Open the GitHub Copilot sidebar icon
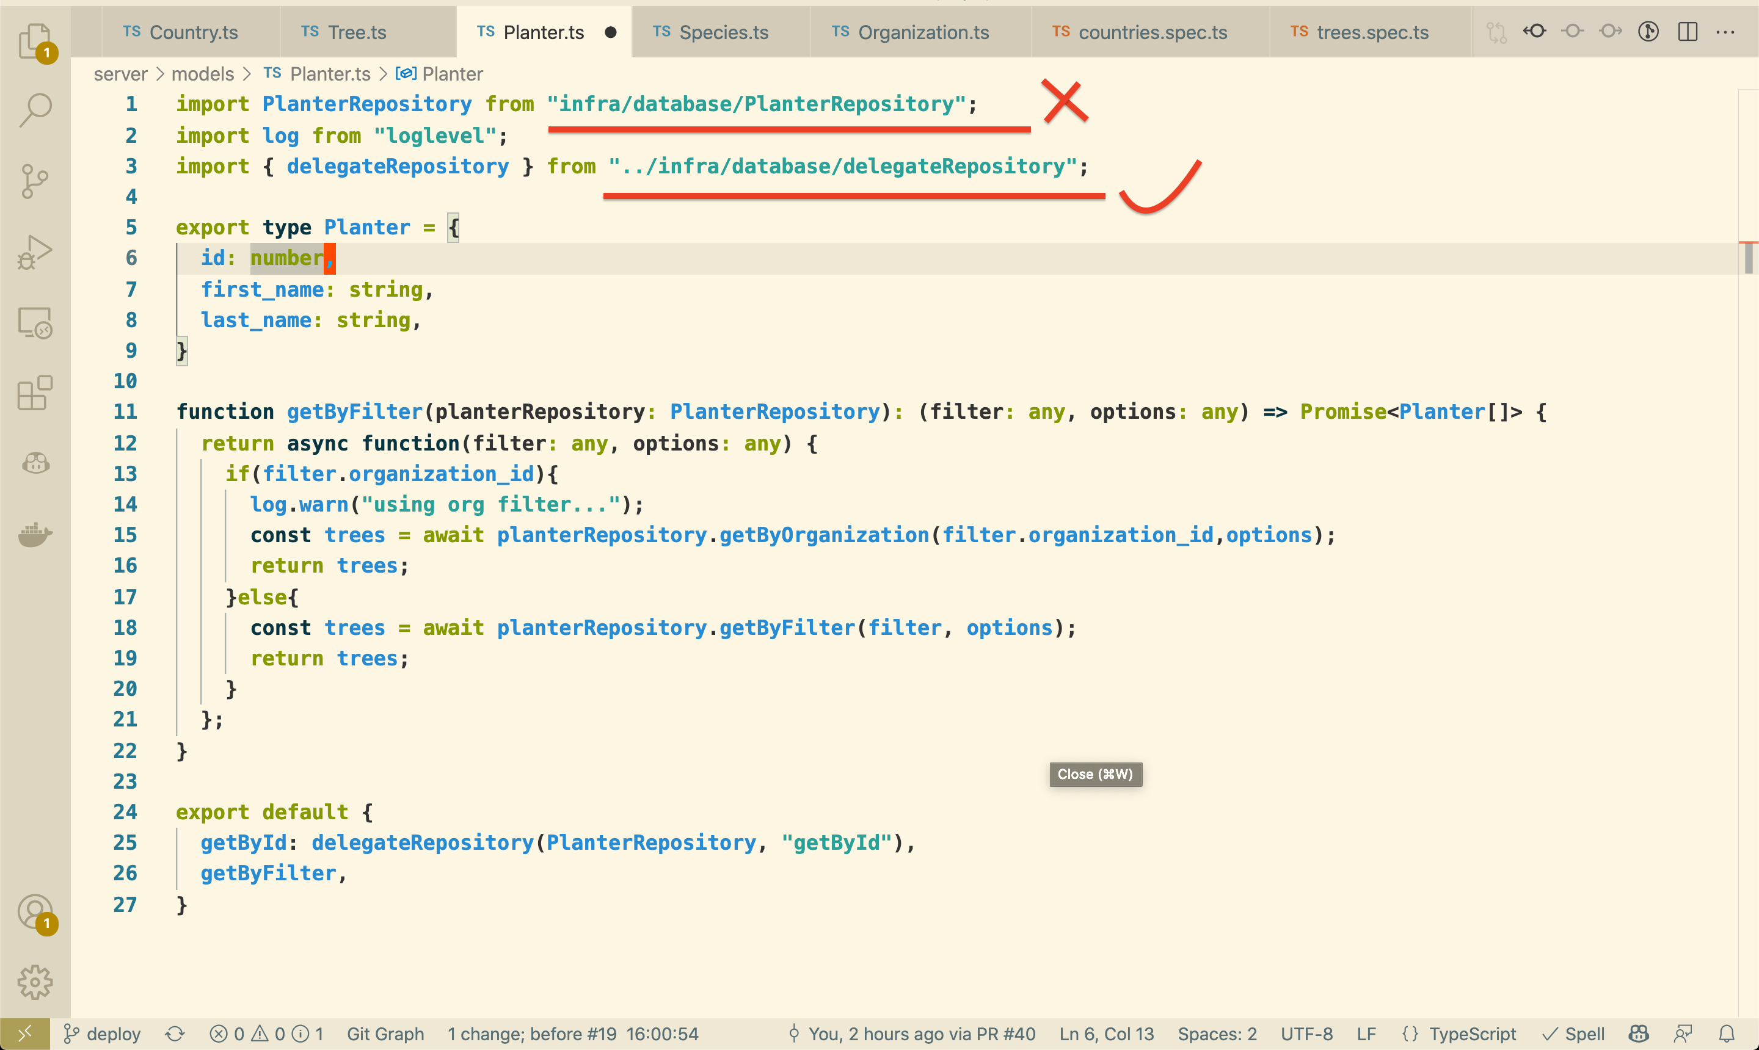Screen dimensions: 1759x1050 (x=35, y=463)
